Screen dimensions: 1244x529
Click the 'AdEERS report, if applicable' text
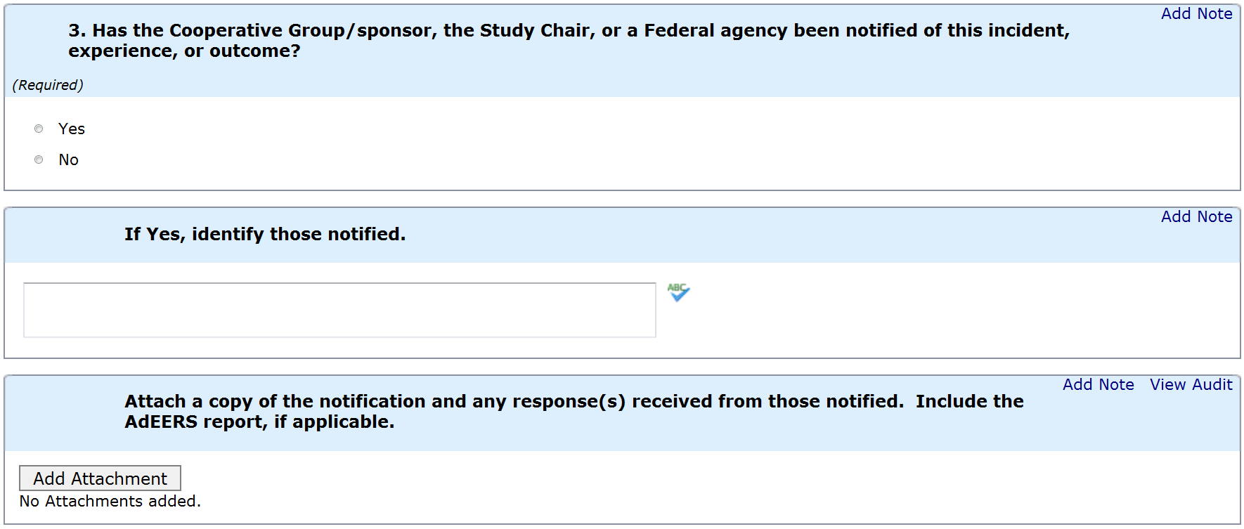[259, 422]
